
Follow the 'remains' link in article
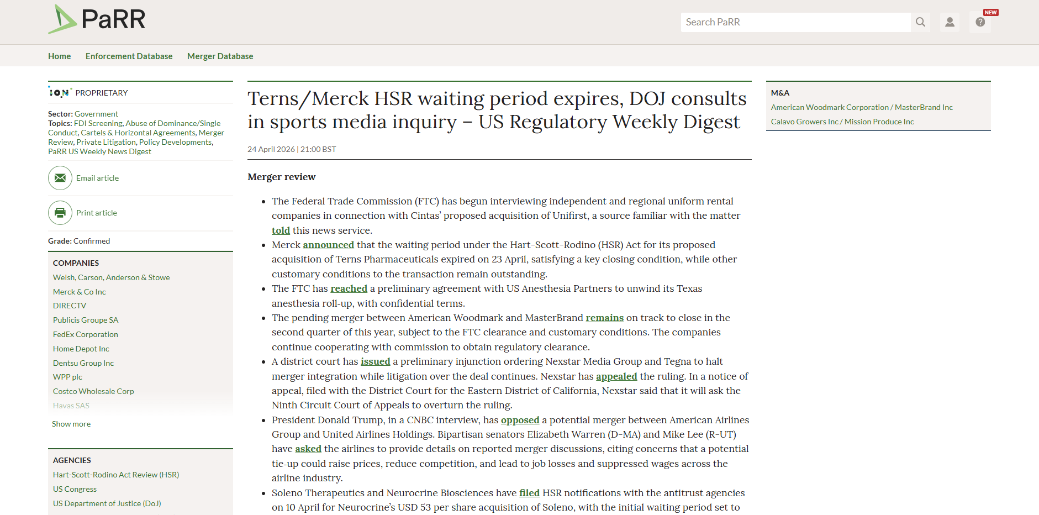point(604,318)
